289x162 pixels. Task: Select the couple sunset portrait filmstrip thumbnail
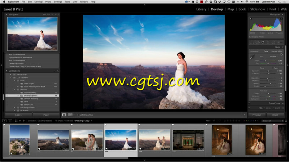pyautogui.click(x=87, y=140)
